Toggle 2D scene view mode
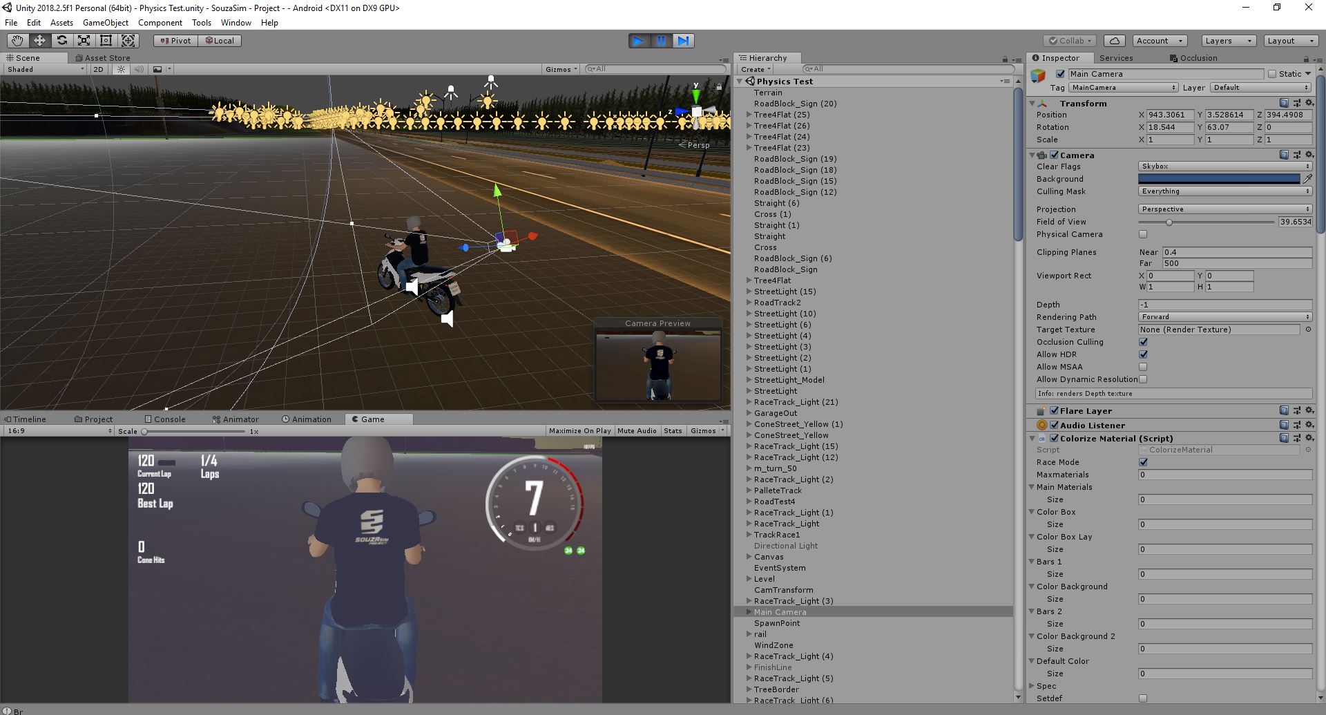 tap(98, 69)
